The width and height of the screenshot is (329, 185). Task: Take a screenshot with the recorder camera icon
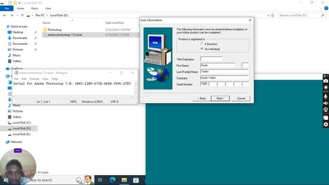coord(325,81)
